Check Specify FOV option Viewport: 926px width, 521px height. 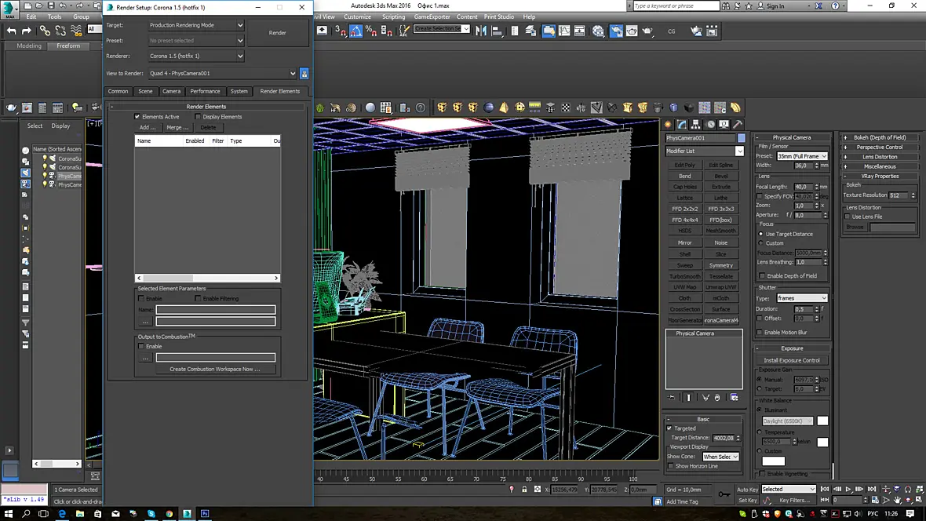760,196
